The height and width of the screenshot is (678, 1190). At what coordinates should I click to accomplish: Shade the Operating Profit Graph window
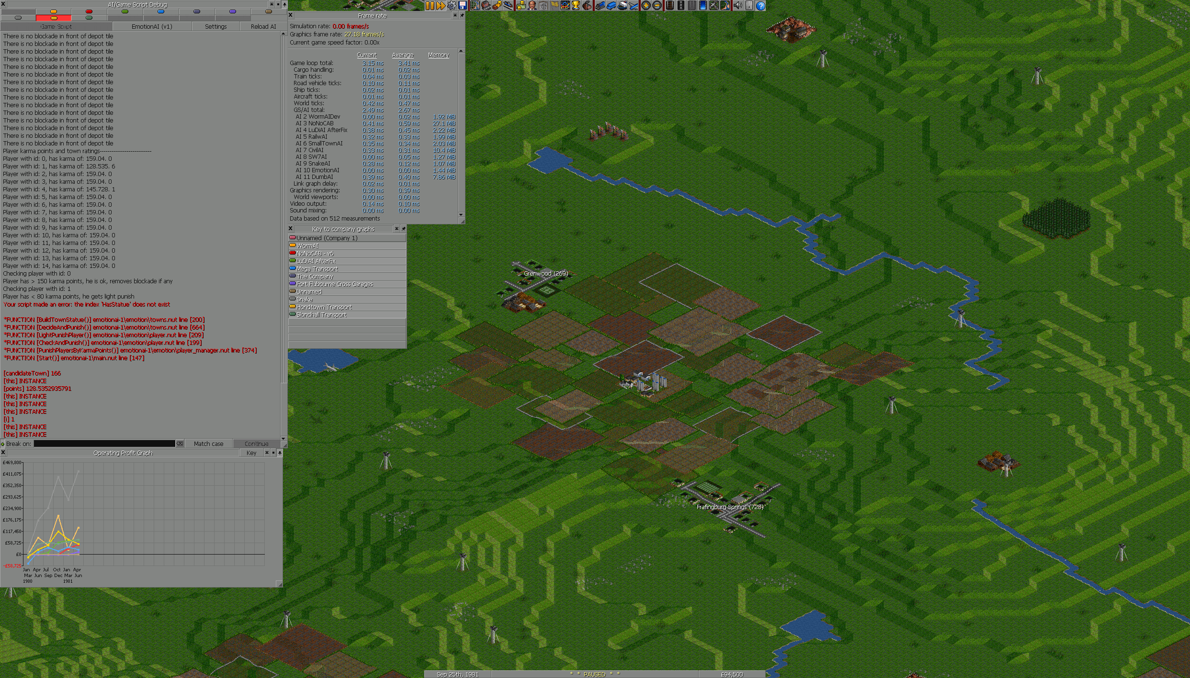pos(267,453)
